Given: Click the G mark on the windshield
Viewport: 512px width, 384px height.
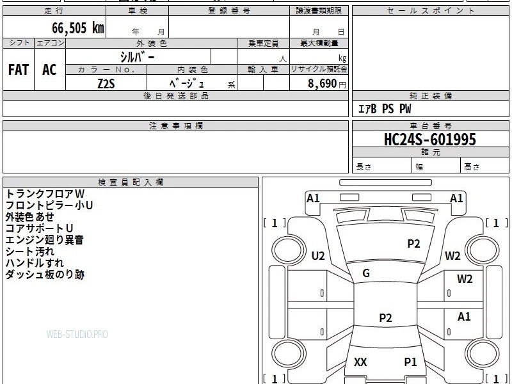Looking at the screenshot, I should click(366, 273).
